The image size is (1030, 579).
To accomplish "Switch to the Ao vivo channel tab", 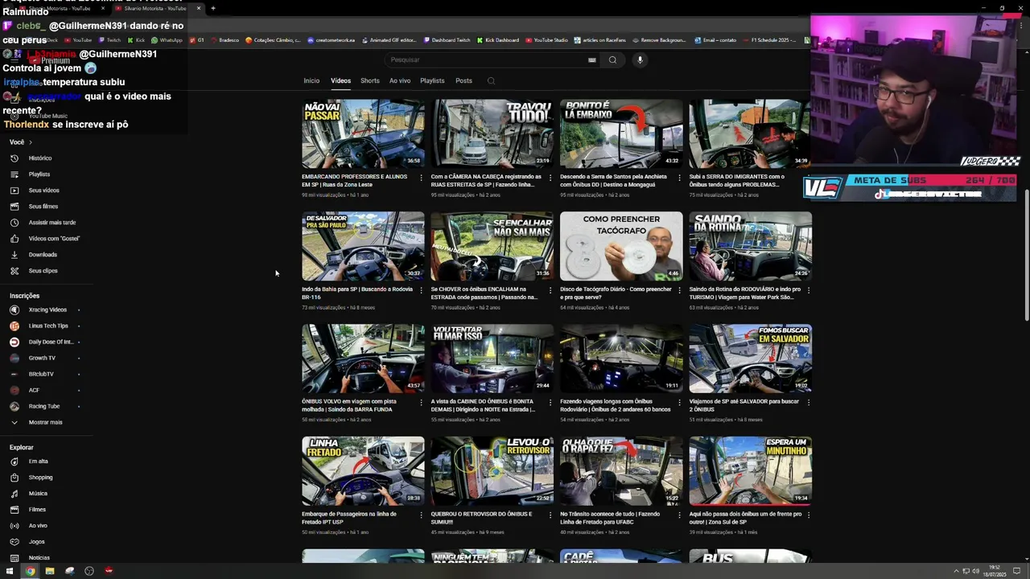I will coord(400,80).
